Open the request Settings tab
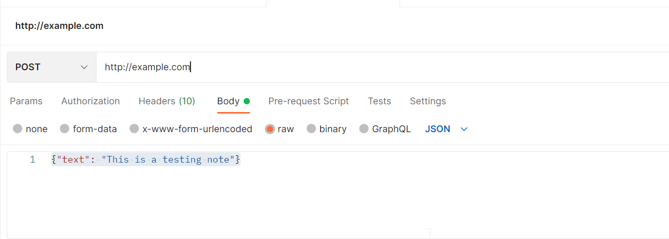Viewport: 669px width, 239px height. (x=428, y=101)
